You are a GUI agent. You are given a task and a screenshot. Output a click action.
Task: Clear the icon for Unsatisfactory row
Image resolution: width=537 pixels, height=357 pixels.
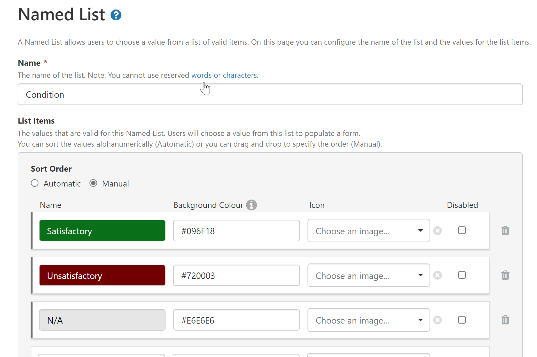click(437, 275)
